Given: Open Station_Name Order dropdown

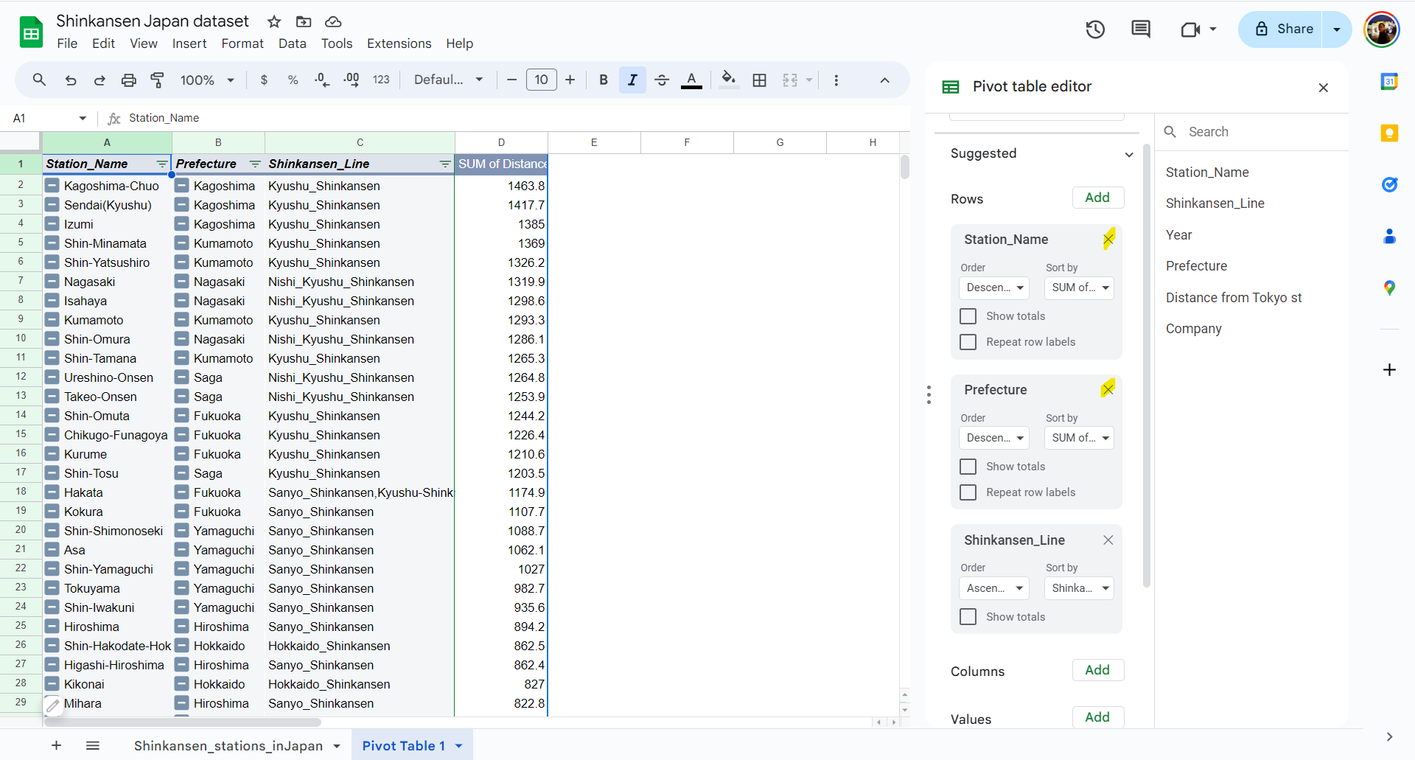Looking at the screenshot, I should [x=993, y=287].
